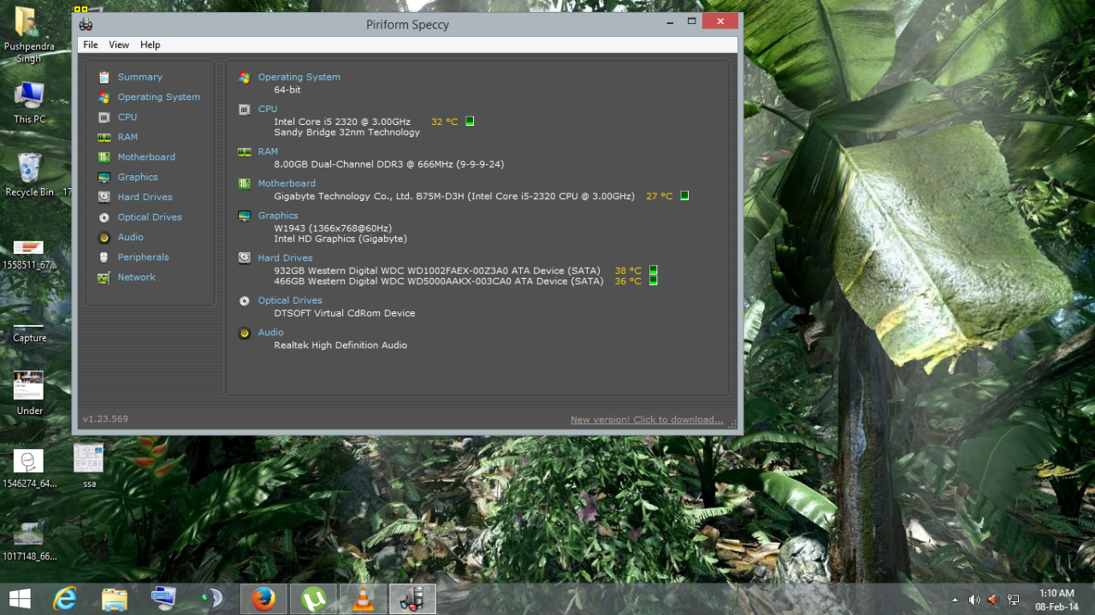Switch to the Hard Drives section
The width and height of the screenshot is (1095, 615).
point(145,197)
